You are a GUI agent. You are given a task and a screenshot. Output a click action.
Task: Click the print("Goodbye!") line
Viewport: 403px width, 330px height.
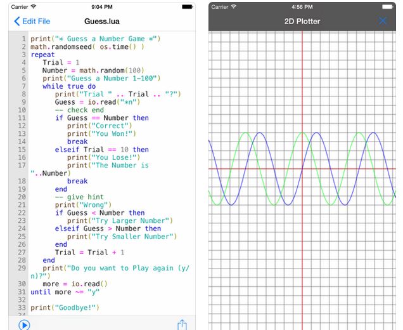(x=65, y=308)
